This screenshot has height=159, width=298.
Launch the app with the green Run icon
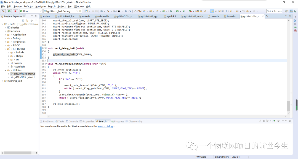(x=9, y=11)
